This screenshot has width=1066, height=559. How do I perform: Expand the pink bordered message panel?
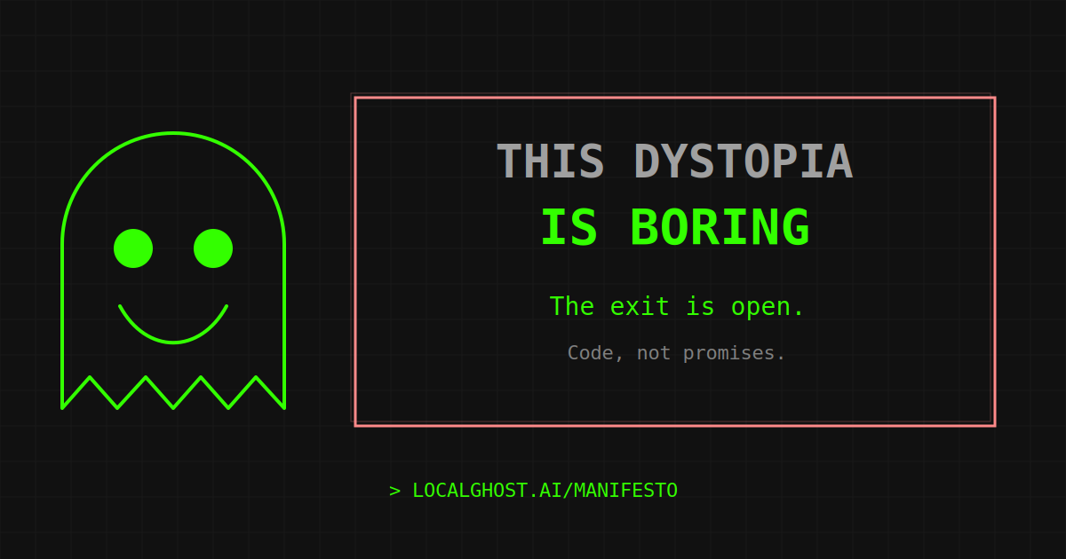tap(675, 260)
